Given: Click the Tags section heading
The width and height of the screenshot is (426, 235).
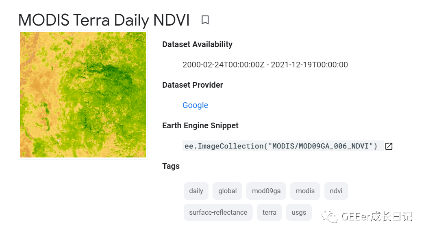Looking at the screenshot, I should click(x=170, y=166).
